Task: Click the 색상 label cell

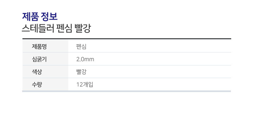Action: click(x=45, y=72)
